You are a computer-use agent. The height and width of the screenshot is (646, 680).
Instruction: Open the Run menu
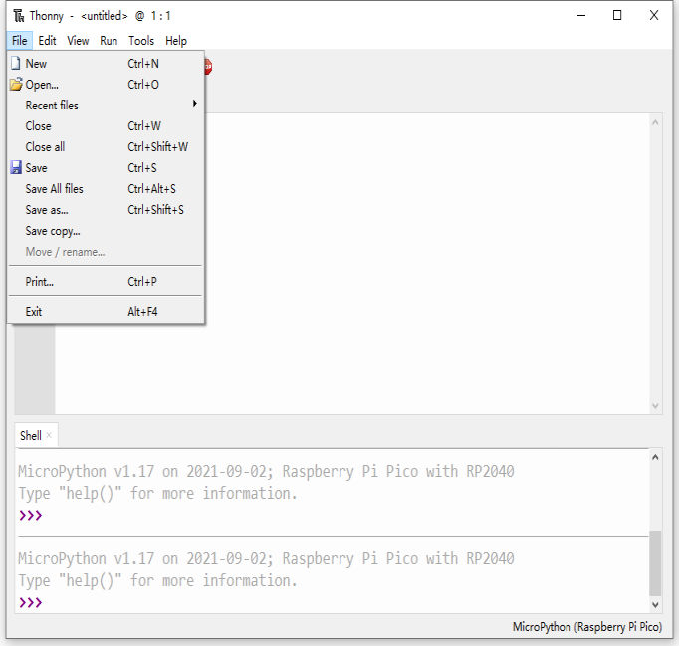point(109,41)
